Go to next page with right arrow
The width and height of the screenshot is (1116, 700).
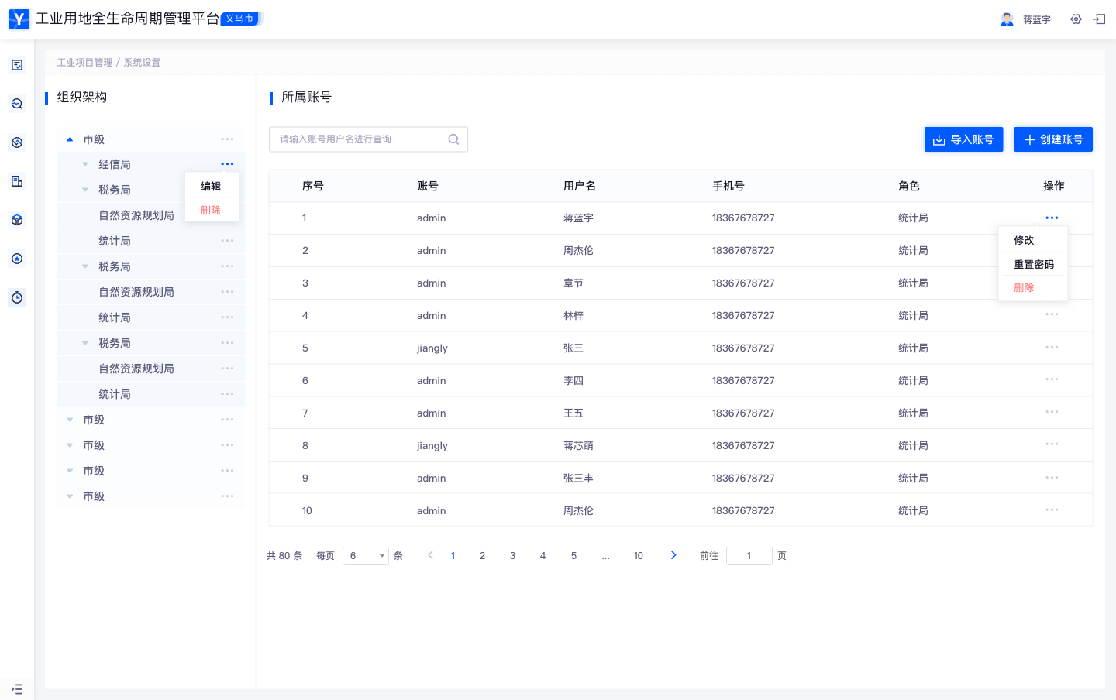coord(673,555)
